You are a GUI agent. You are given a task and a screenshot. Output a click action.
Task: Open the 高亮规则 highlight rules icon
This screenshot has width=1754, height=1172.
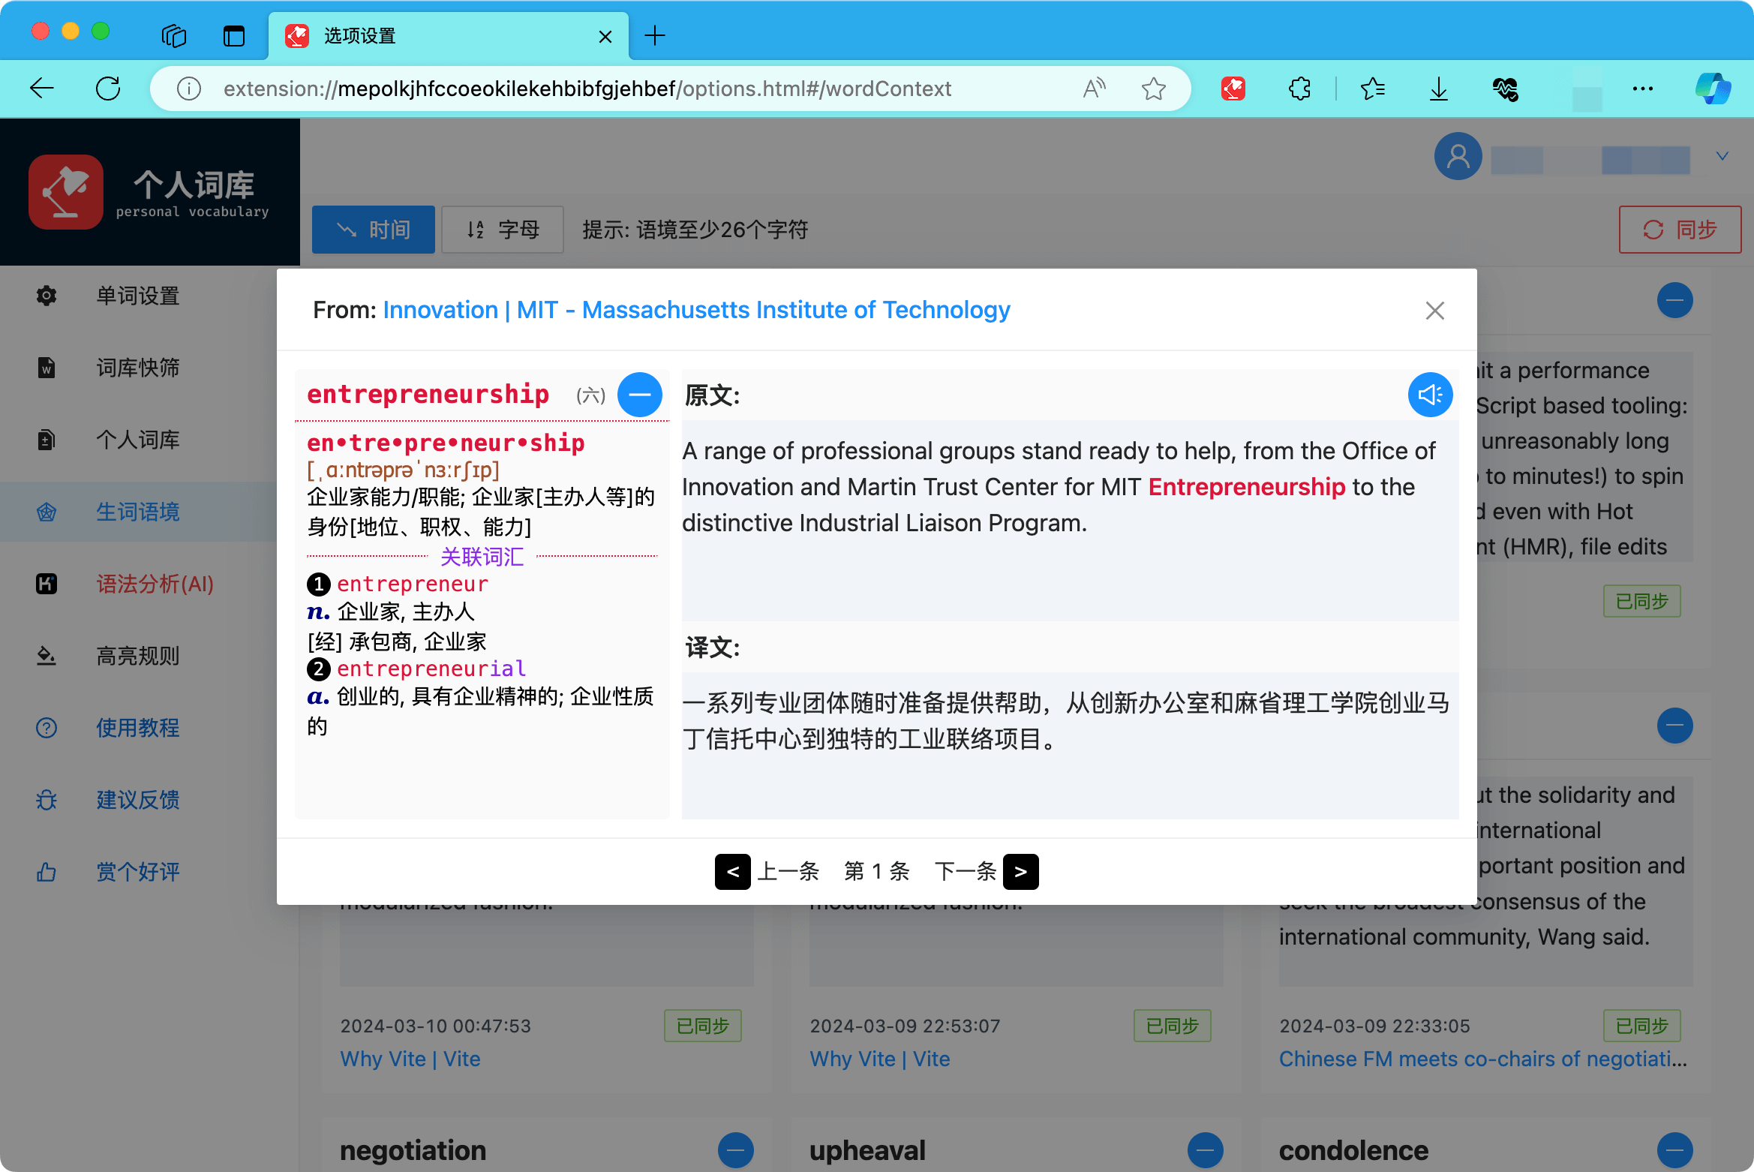[47, 656]
